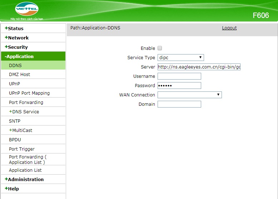Expand the MultiCast submenu
Viewport: 278px width, 199px height.
21,131
